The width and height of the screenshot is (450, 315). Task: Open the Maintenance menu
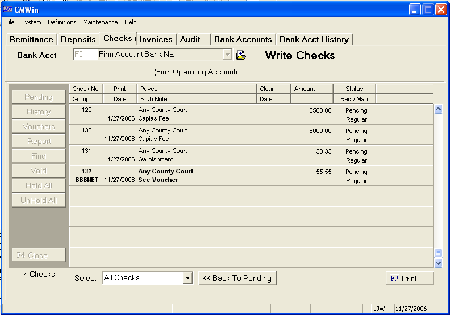point(100,22)
